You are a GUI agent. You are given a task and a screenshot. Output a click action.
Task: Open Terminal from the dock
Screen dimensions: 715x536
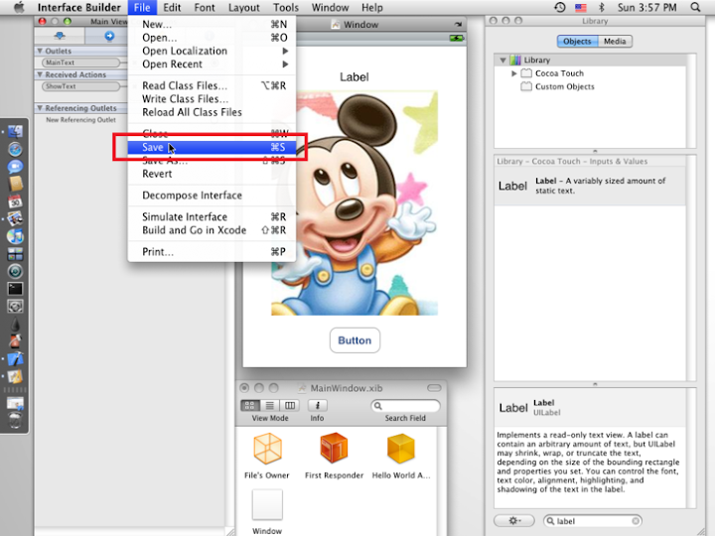tap(15, 289)
